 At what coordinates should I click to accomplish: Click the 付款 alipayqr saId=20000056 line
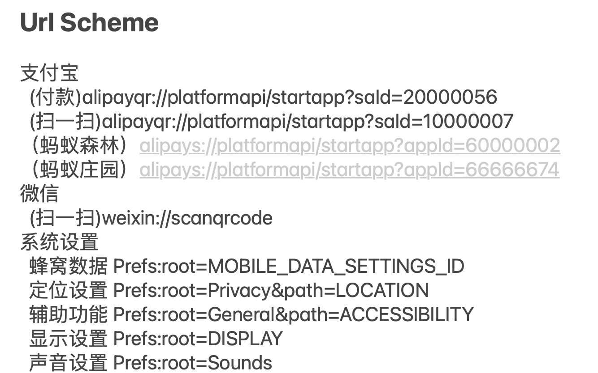[263, 97]
